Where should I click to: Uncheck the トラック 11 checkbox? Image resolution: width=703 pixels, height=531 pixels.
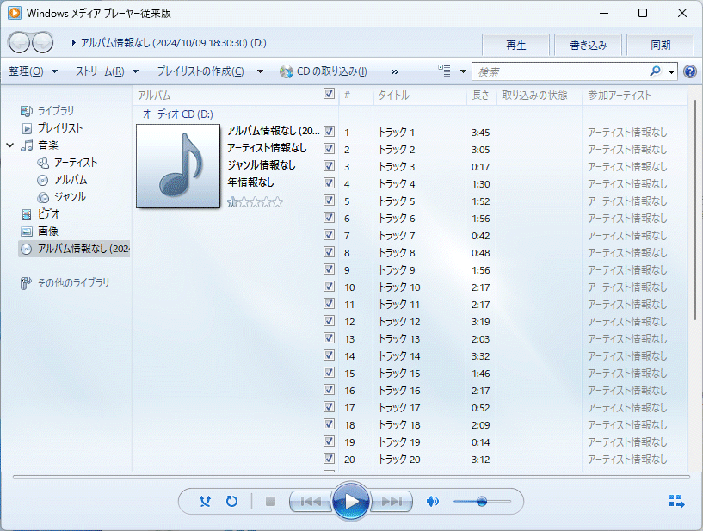click(x=329, y=303)
